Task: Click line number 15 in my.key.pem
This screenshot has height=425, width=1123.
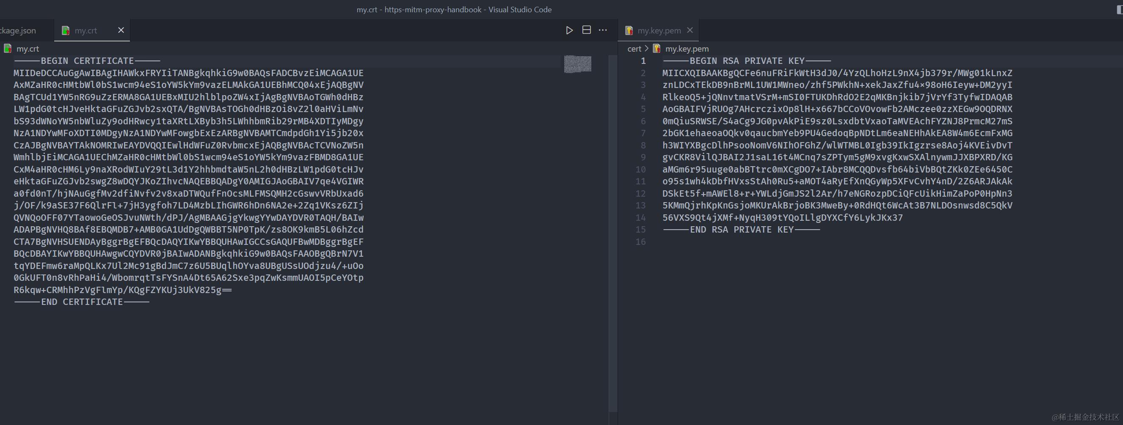Action: click(640, 230)
